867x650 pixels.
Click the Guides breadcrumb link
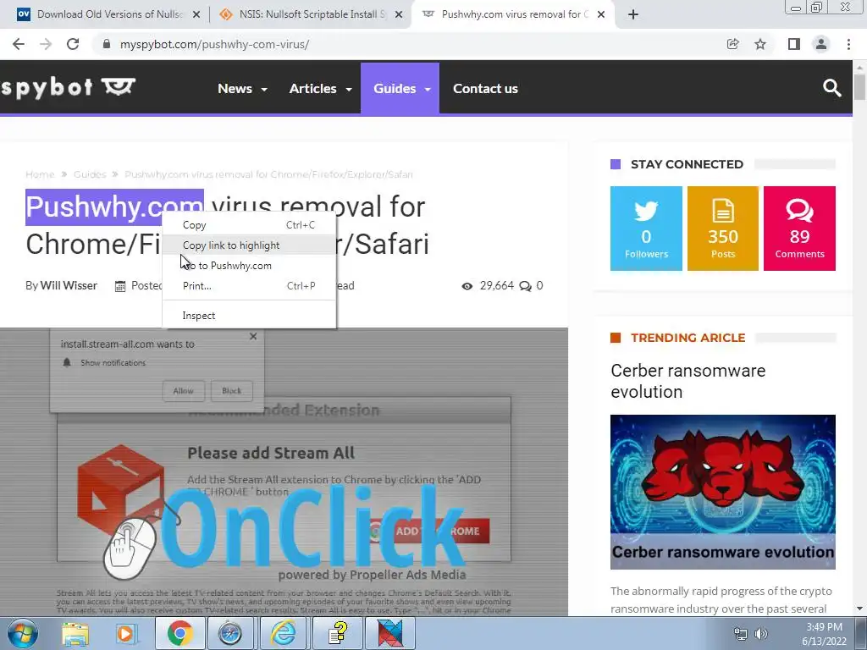(x=90, y=174)
